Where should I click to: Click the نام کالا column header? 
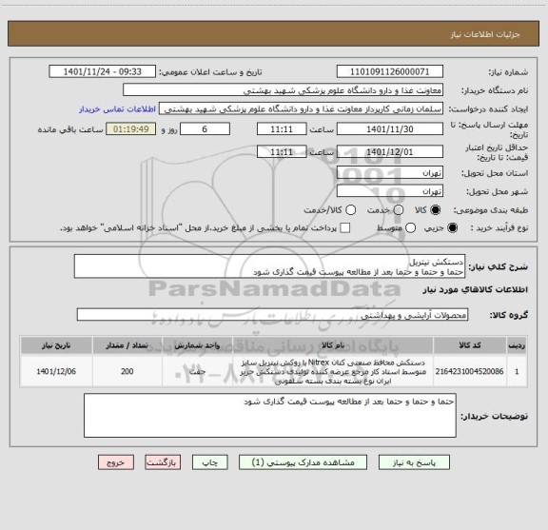point(333,345)
